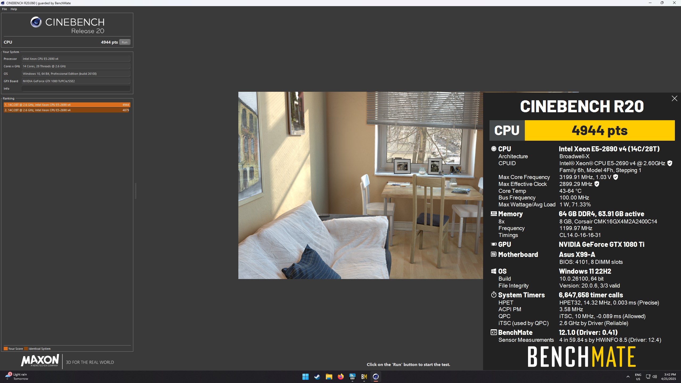
Task: Click the Asus X99-A motherboard text
Action: tap(577, 254)
